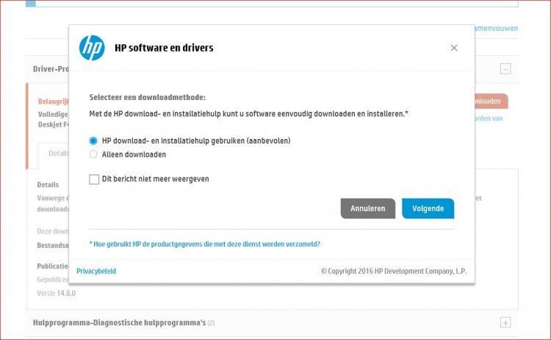The image size is (551, 340).
Task: Open the productgegevens info link
Action: pos(204,244)
